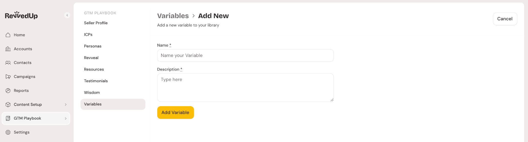
Task: Click the GTM Playbook book icon
Action: click(8, 118)
